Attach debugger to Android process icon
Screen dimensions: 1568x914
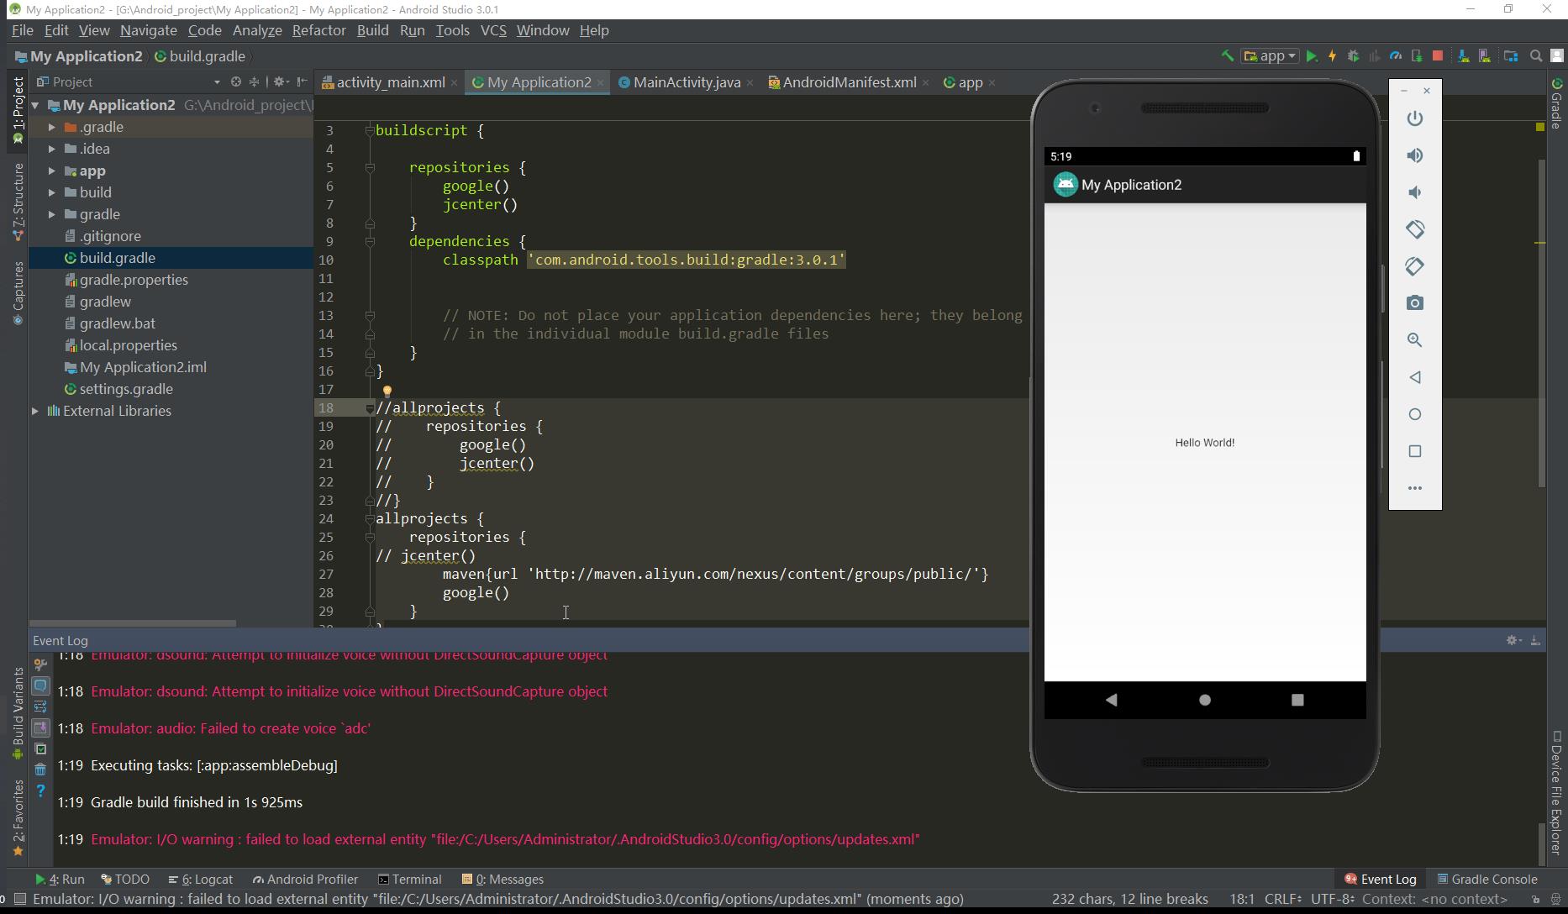[x=1417, y=56]
